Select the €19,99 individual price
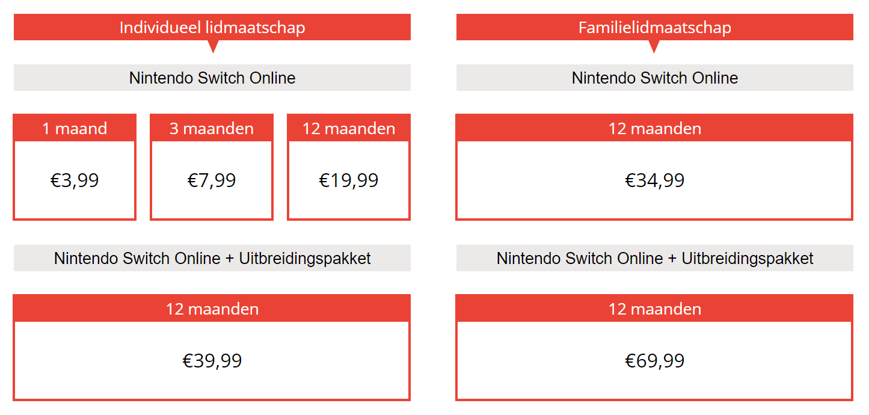869x415 pixels. (x=349, y=180)
